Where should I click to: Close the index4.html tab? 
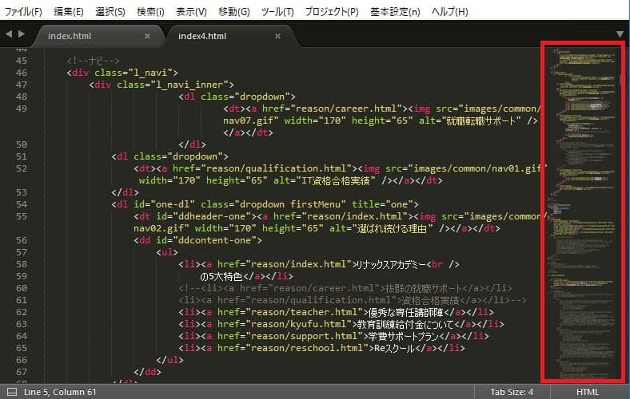(x=277, y=36)
